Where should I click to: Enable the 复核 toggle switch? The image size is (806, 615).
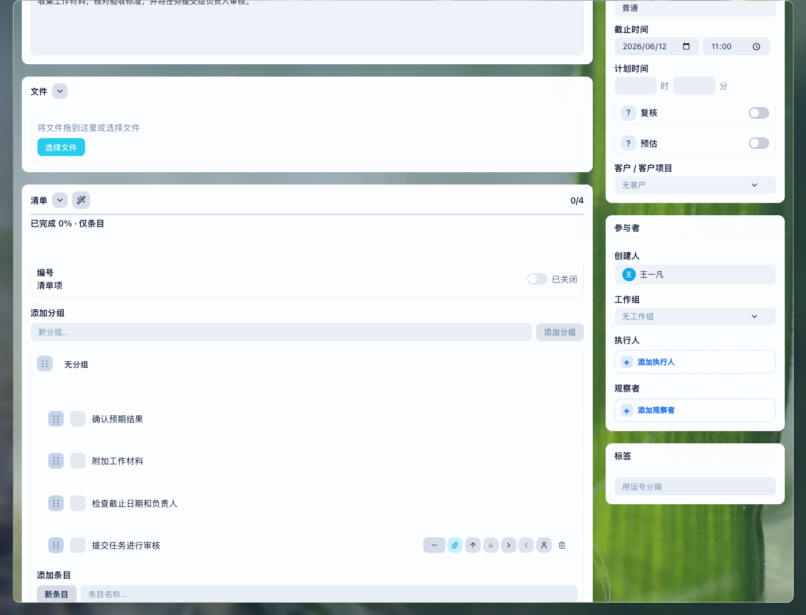[759, 113]
